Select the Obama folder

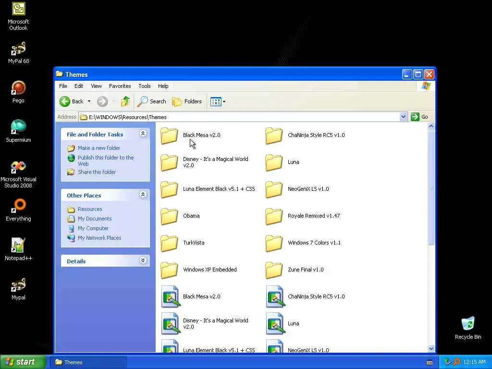(x=180, y=216)
